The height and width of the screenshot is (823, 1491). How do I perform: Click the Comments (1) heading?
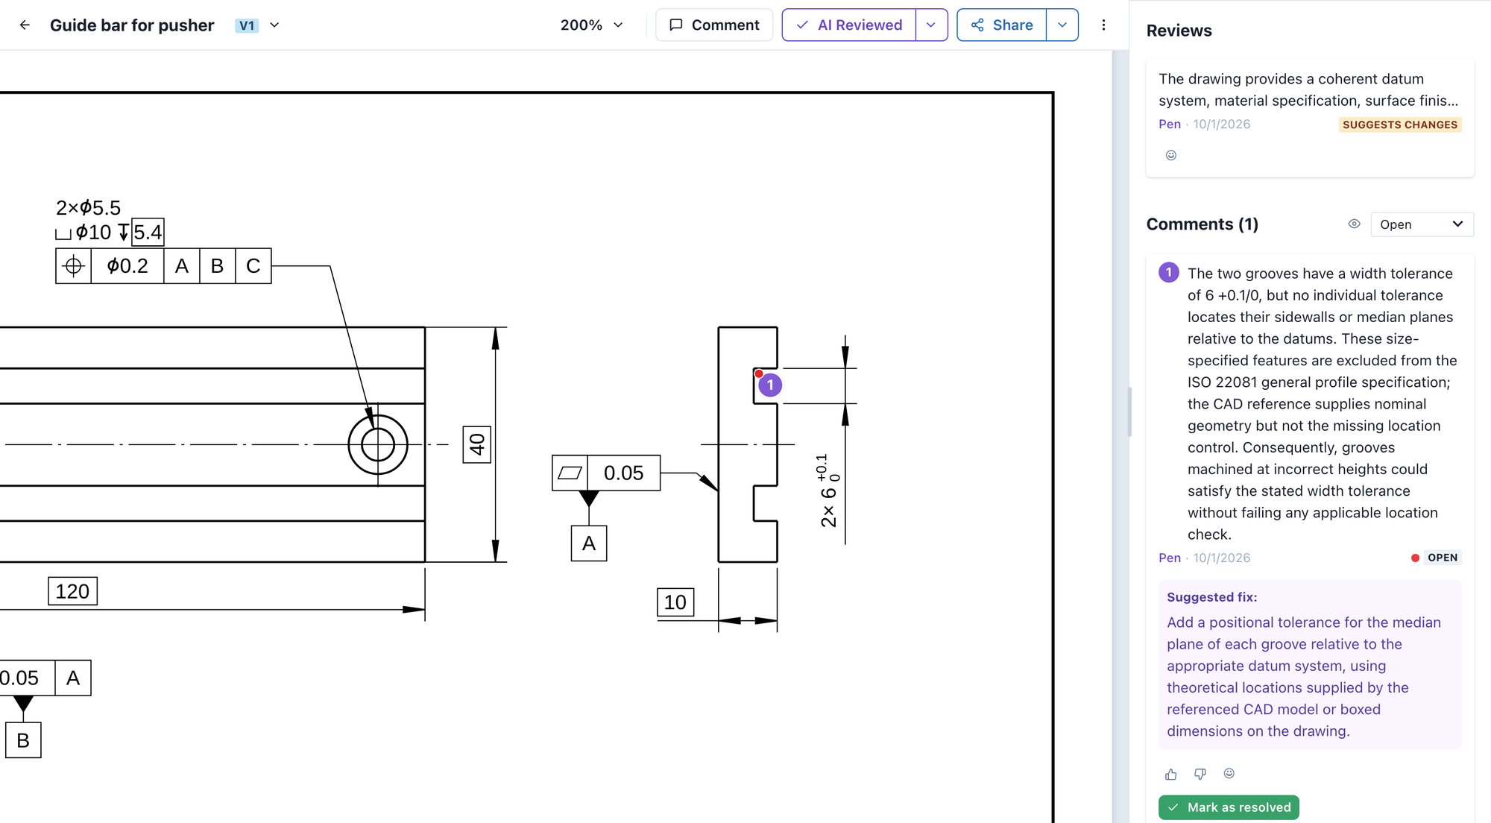coord(1202,224)
